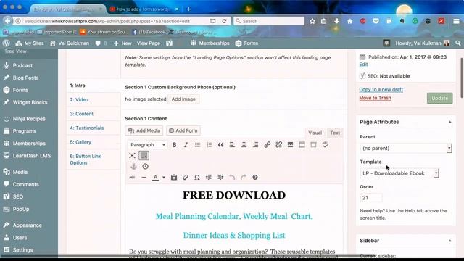This screenshot has height=261, width=464.
Task: Open the Parent page dropdown
Action: click(406, 148)
